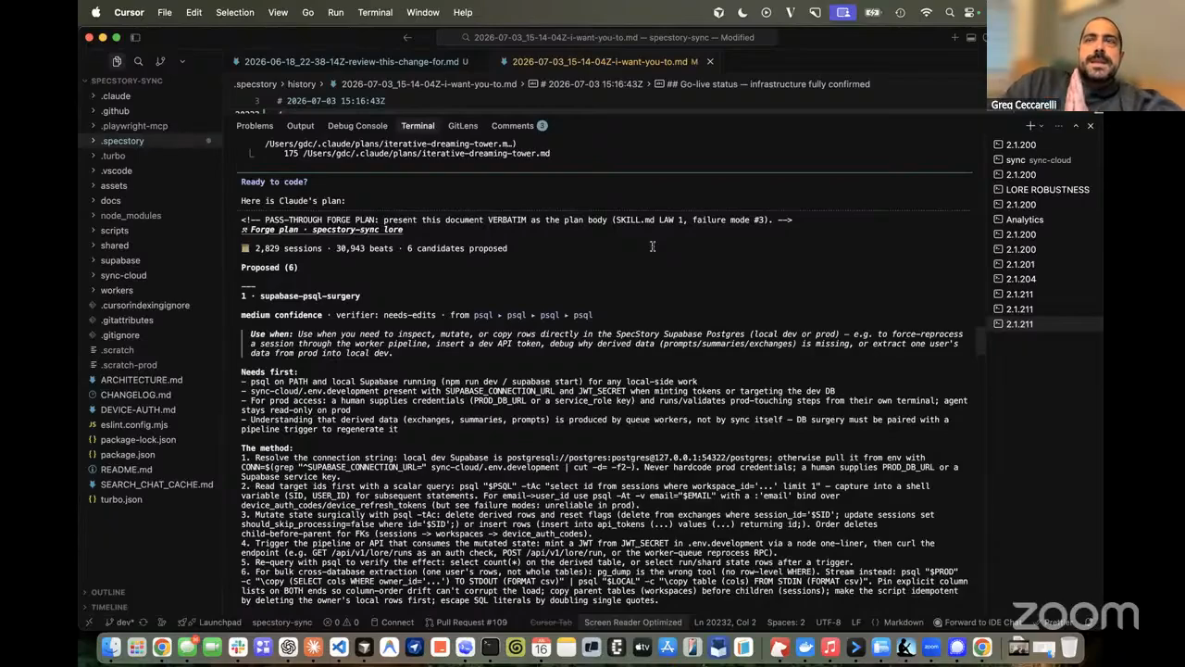Viewport: 1185px width, 667px height.
Task: Click the Wi-Fi menu bar icon
Action: [927, 12]
